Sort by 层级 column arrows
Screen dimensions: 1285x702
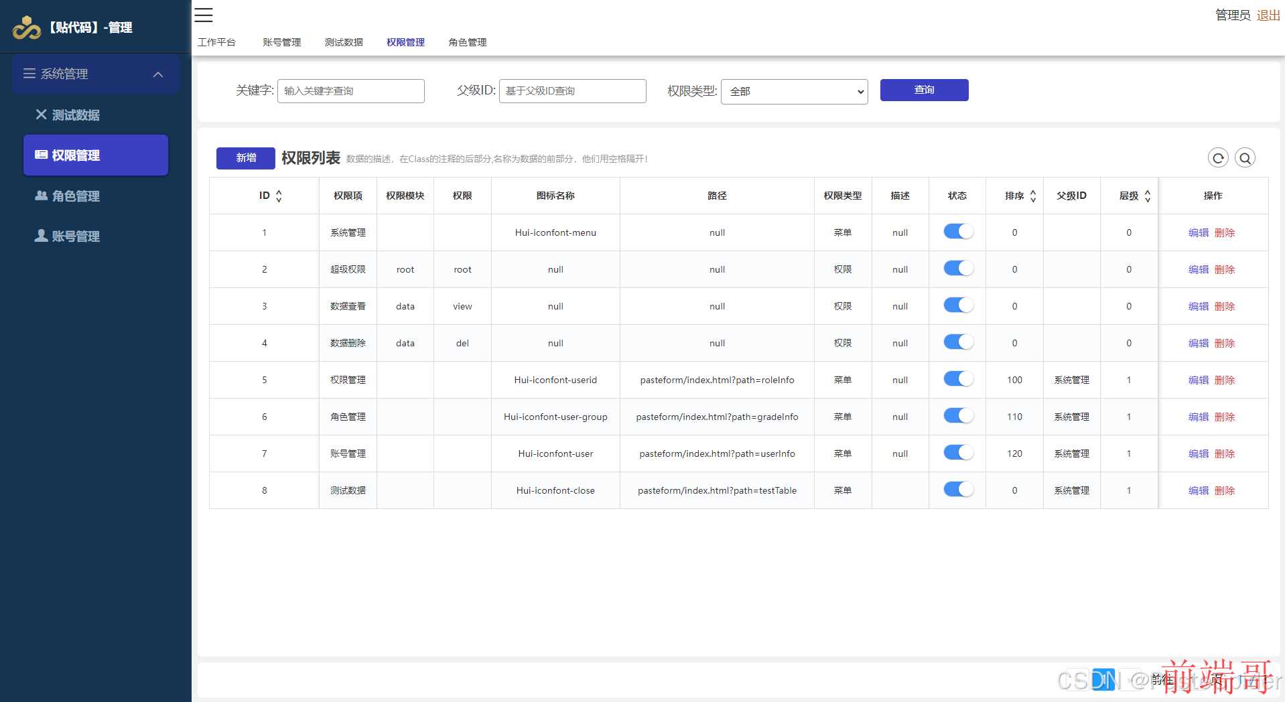1148,196
